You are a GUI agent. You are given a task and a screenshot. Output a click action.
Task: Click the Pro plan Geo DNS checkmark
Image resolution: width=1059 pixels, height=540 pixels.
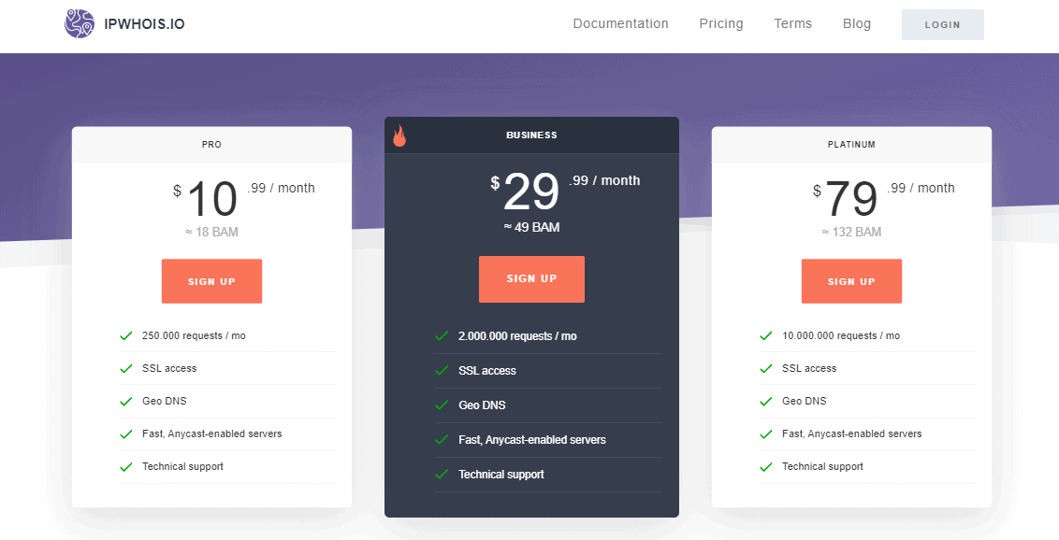click(x=125, y=401)
